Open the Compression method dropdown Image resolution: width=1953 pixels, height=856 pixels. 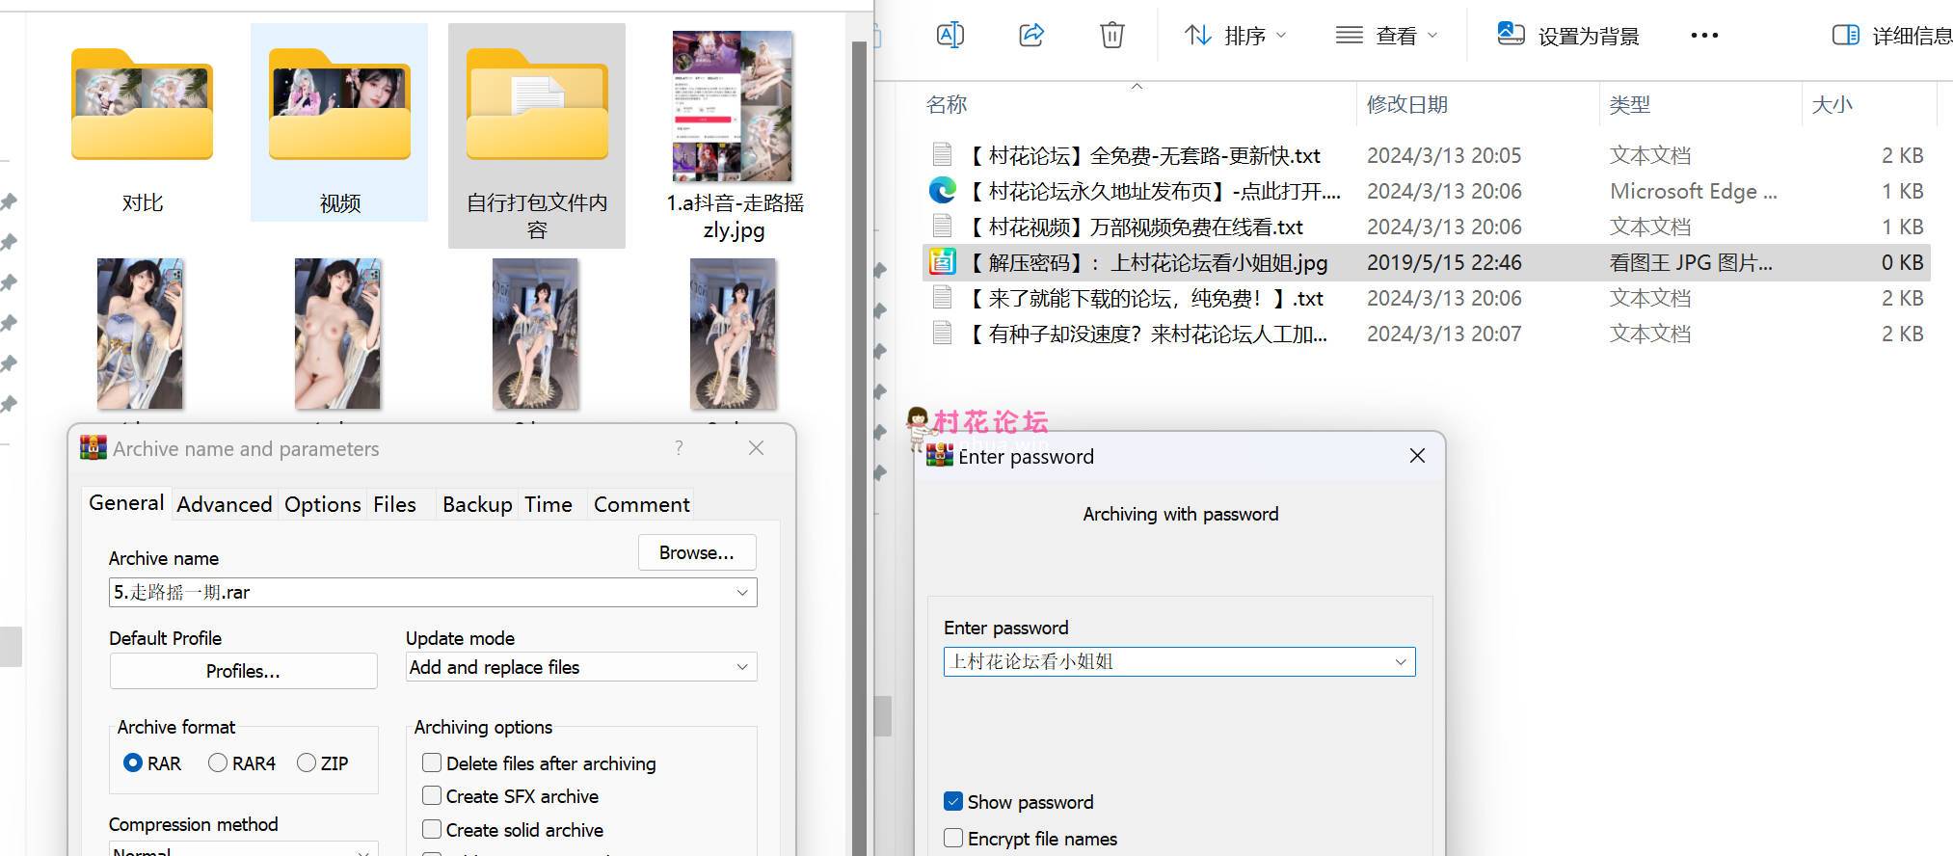[x=243, y=849]
